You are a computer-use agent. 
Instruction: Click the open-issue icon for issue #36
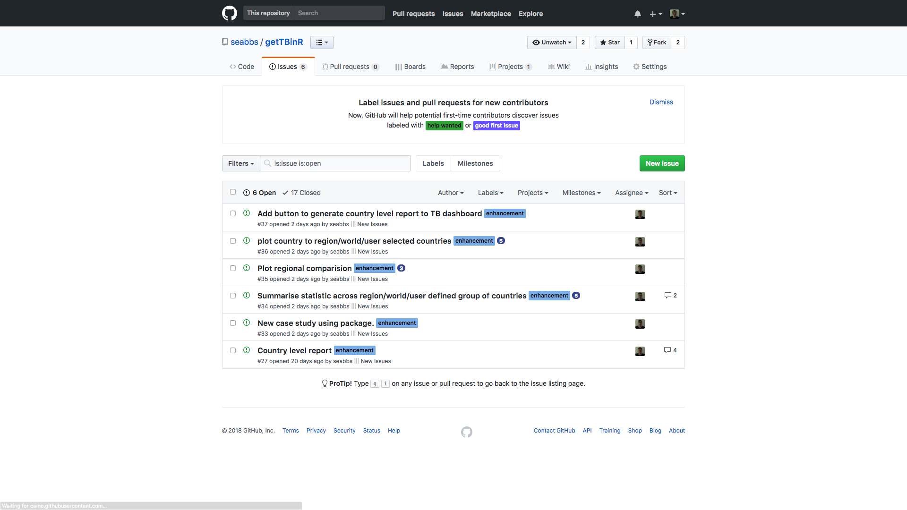pos(247,241)
